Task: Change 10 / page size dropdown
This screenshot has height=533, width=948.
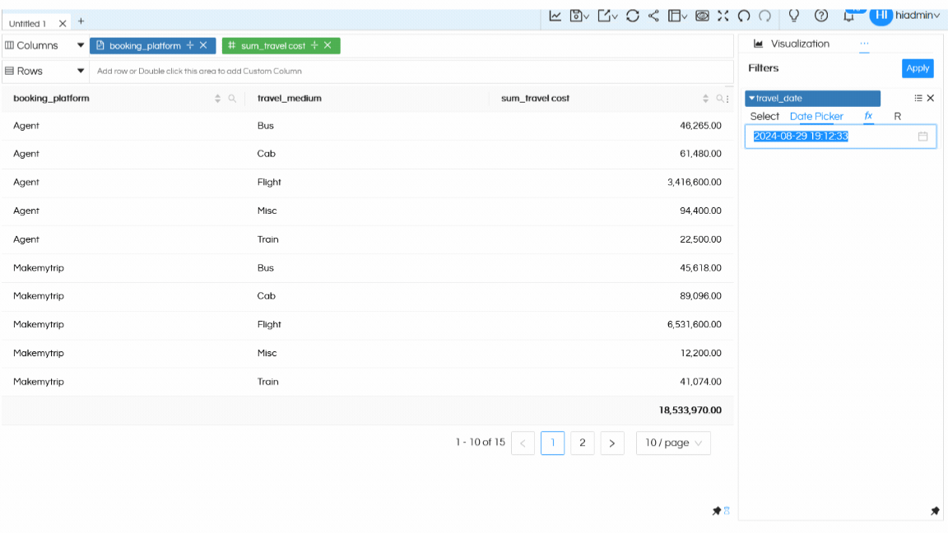Action: pos(673,443)
